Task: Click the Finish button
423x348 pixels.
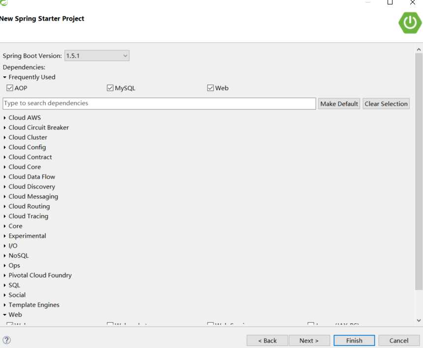Action: point(354,341)
